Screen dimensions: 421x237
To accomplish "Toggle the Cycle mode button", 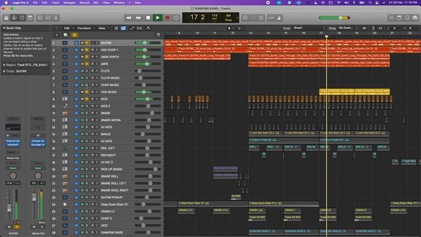I will [176, 18].
